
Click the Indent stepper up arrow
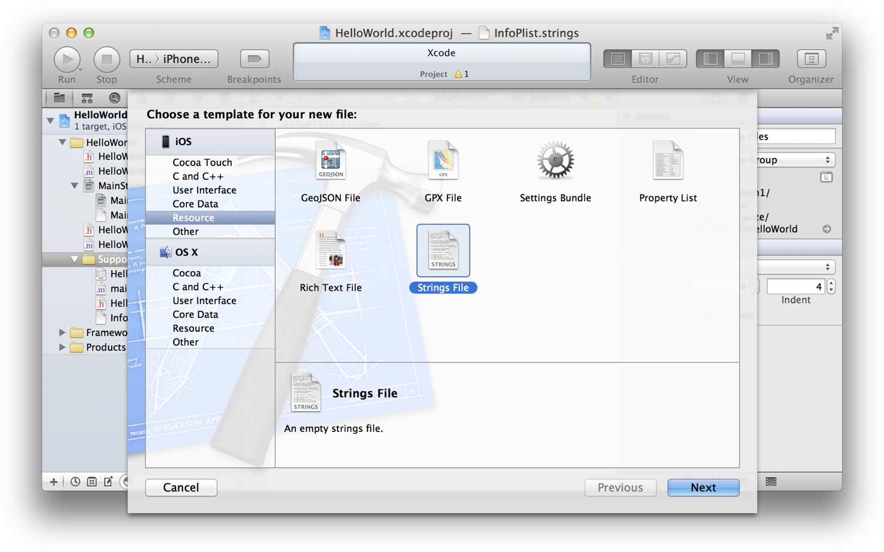831,283
